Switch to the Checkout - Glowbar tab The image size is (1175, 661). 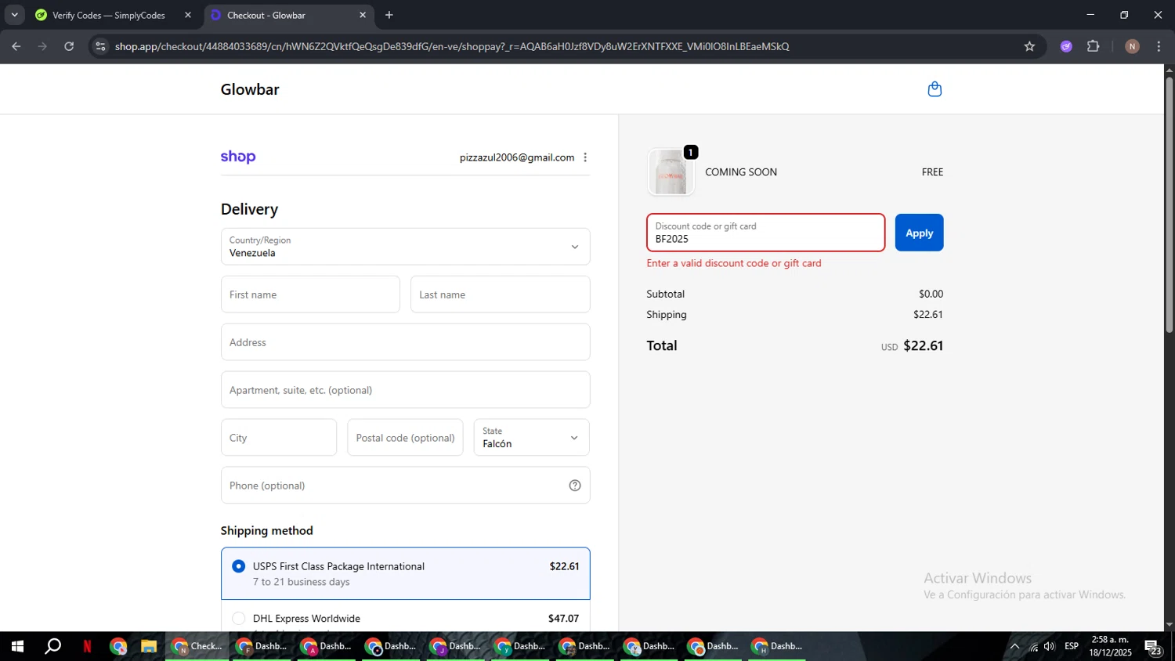click(288, 15)
